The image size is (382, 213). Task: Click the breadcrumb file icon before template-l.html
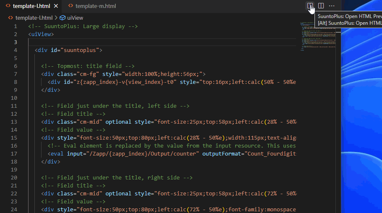[x=10, y=18]
